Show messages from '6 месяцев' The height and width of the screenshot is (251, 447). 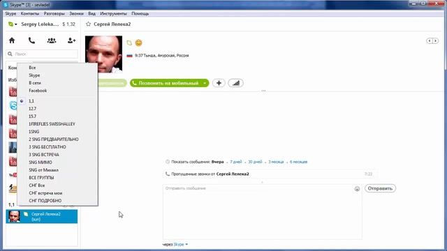(298, 162)
